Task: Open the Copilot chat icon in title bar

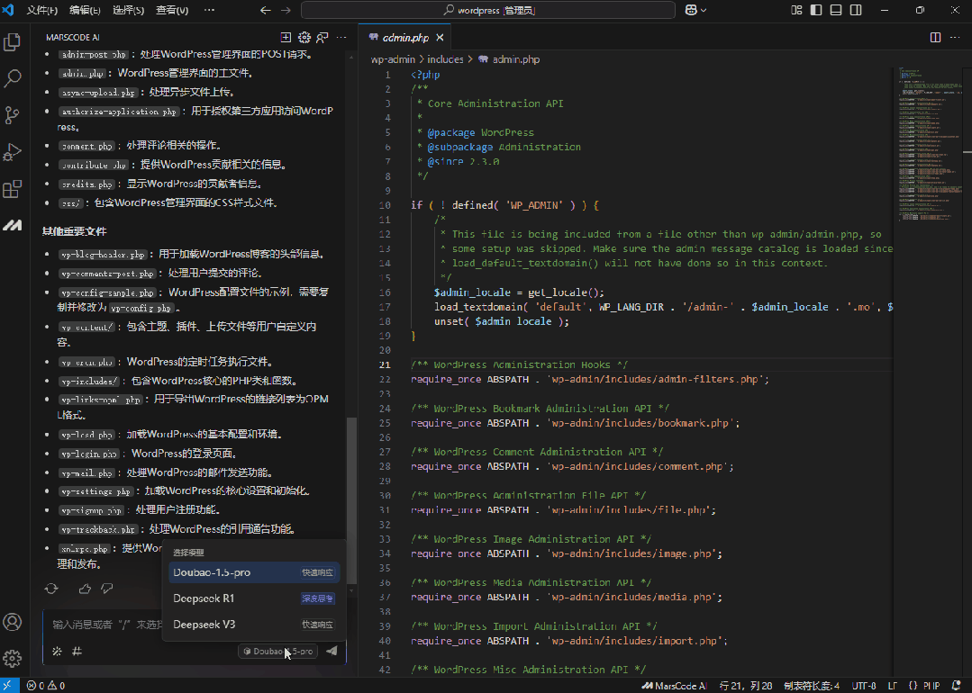Action: (x=691, y=10)
